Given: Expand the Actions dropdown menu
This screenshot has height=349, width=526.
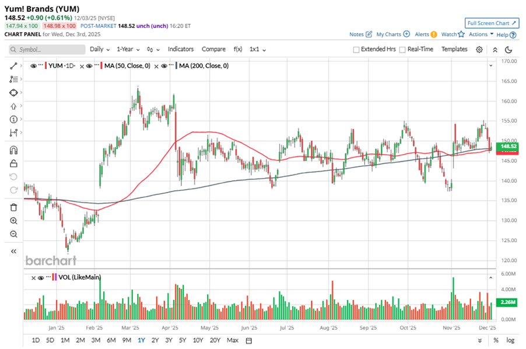Looking at the screenshot, I should [x=481, y=34].
